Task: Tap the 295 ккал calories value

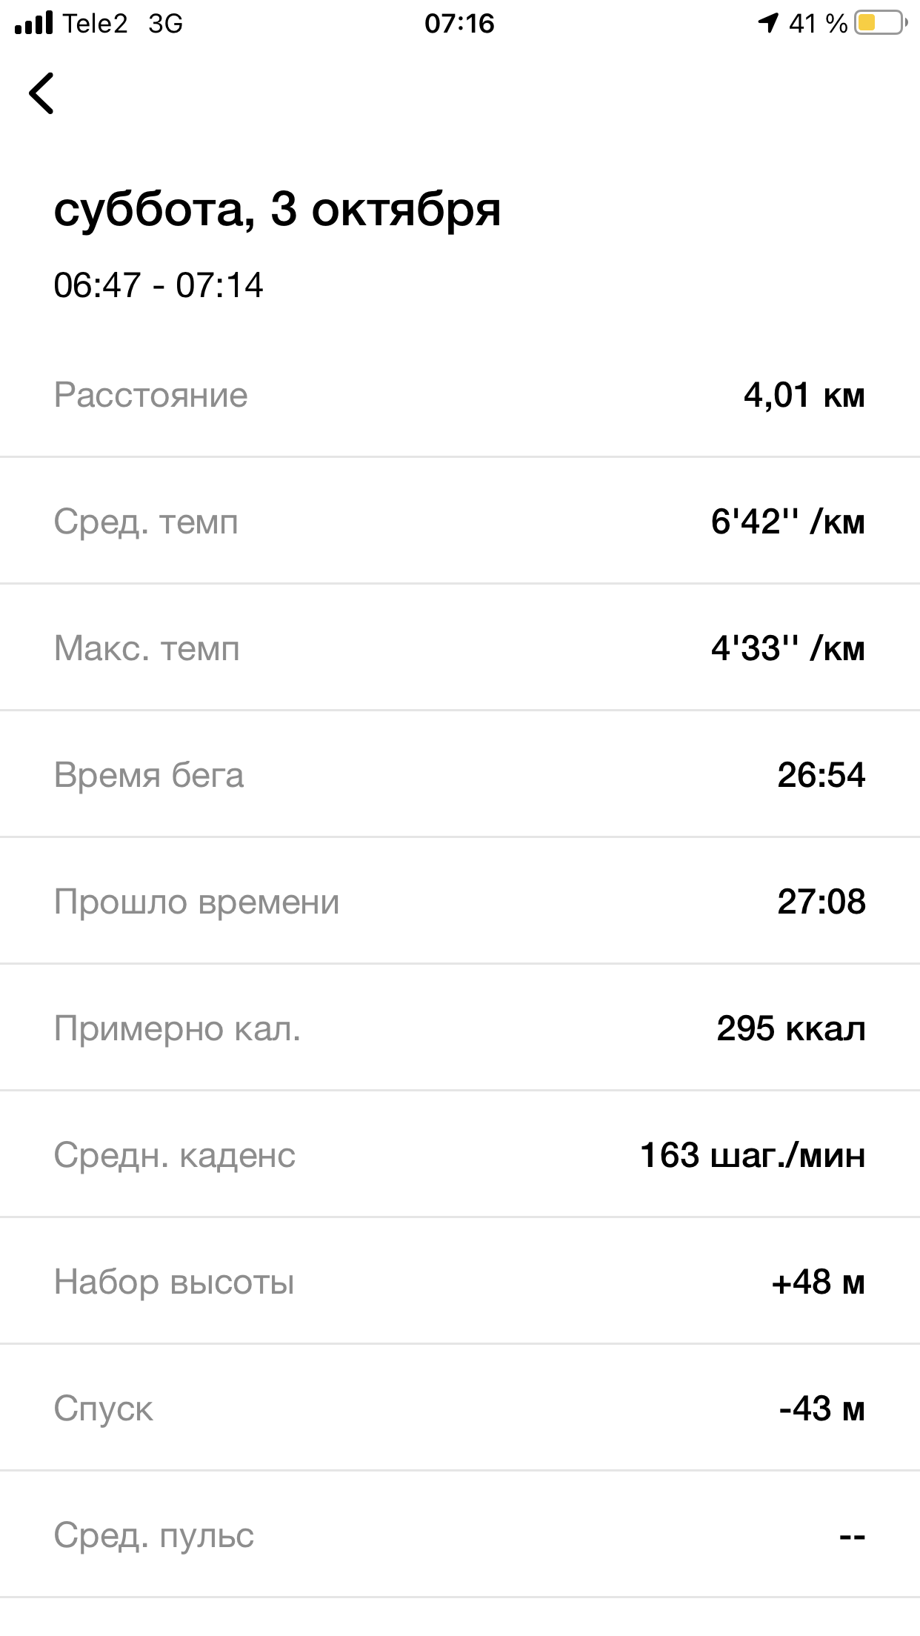Action: click(x=790, y=1028)
